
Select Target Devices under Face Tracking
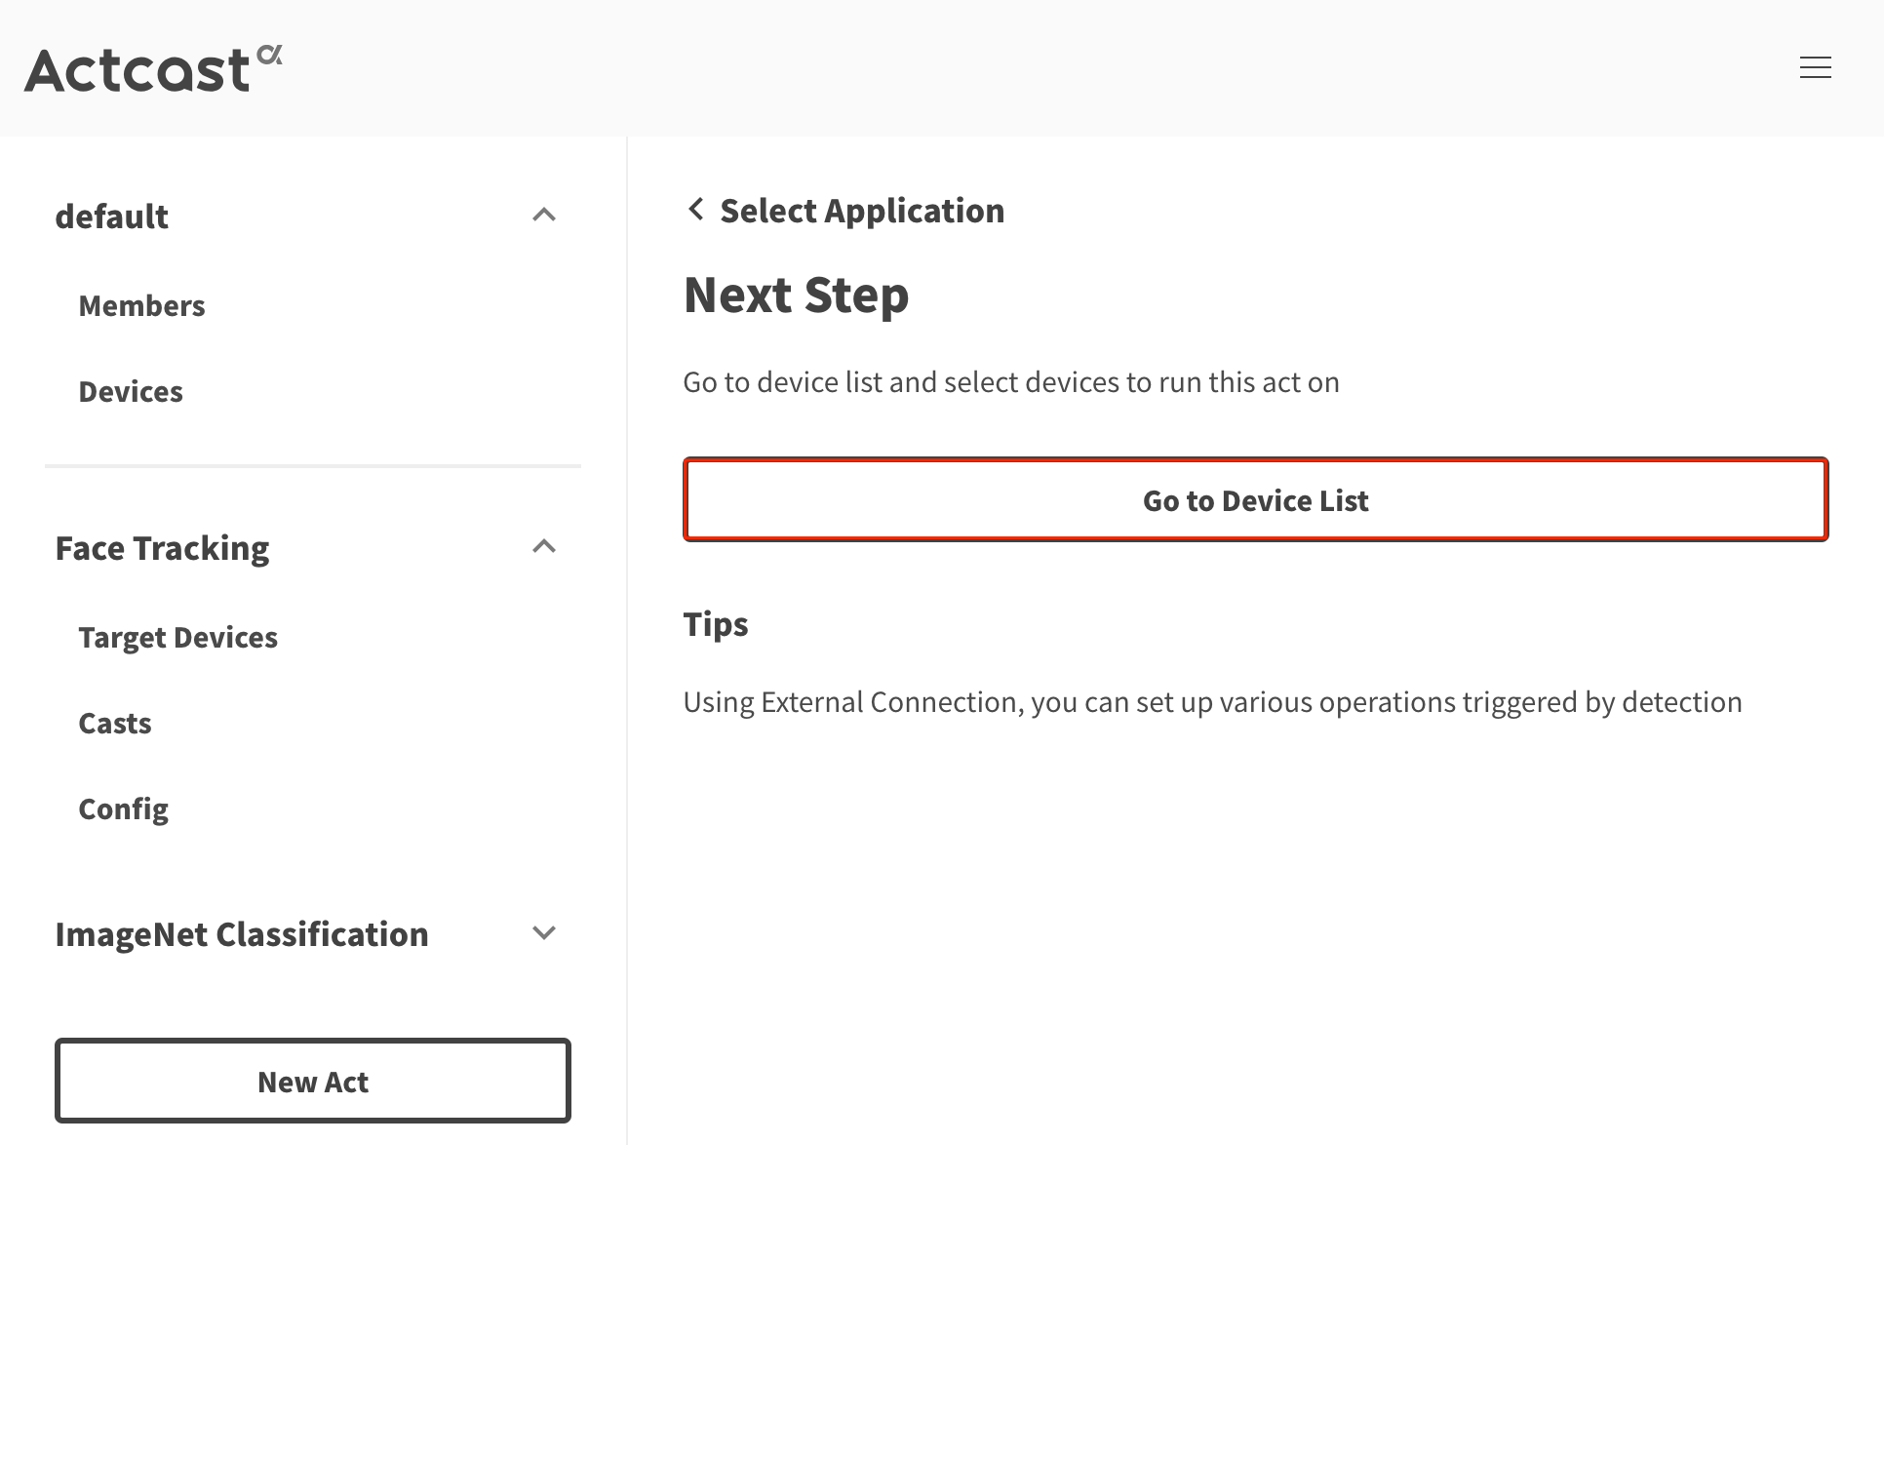pyautogui.click(x=178, y=637)
